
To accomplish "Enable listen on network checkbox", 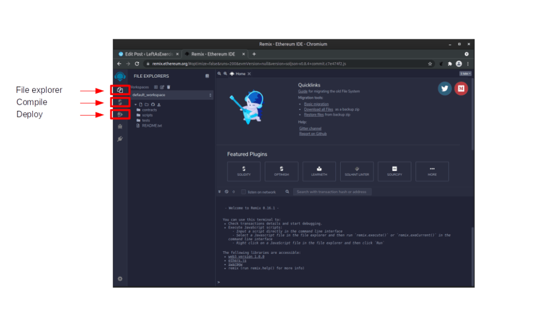I will (244, 192).
